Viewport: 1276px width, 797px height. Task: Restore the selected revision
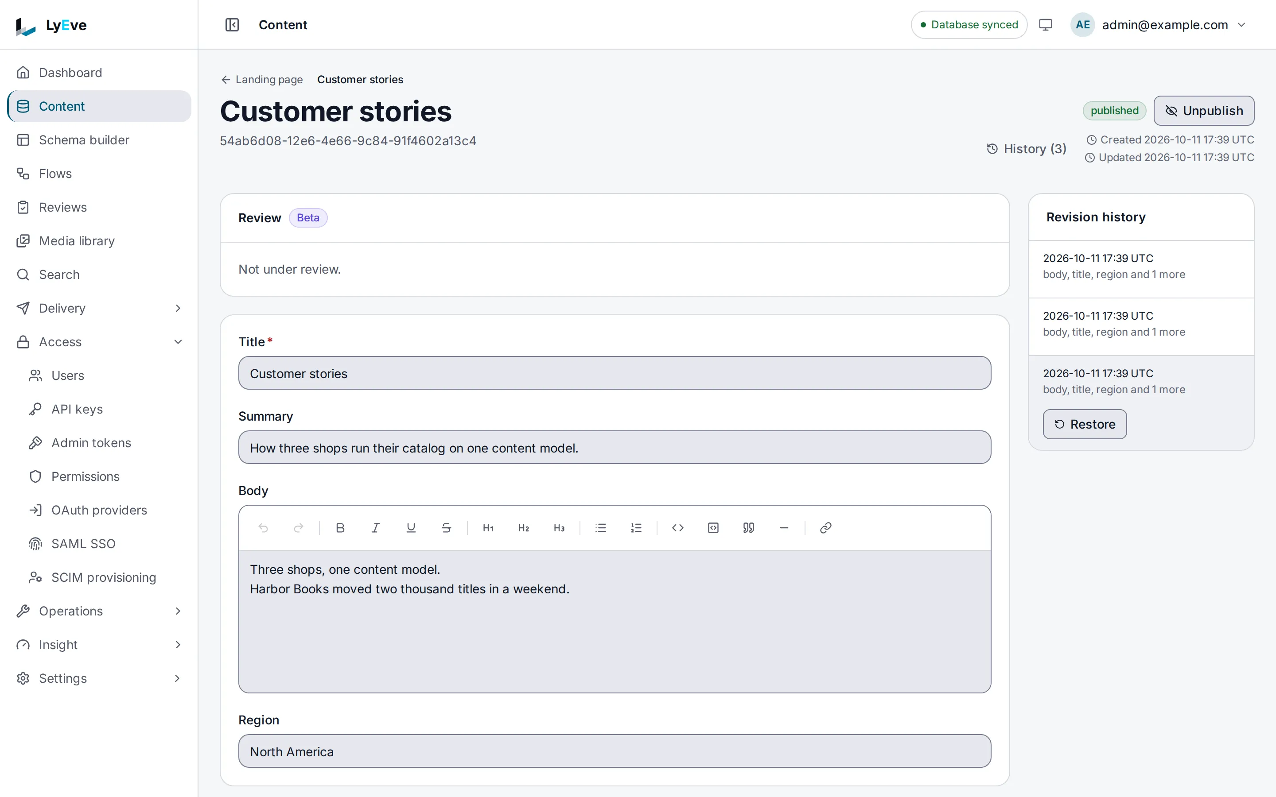[x=1085, y=424]
